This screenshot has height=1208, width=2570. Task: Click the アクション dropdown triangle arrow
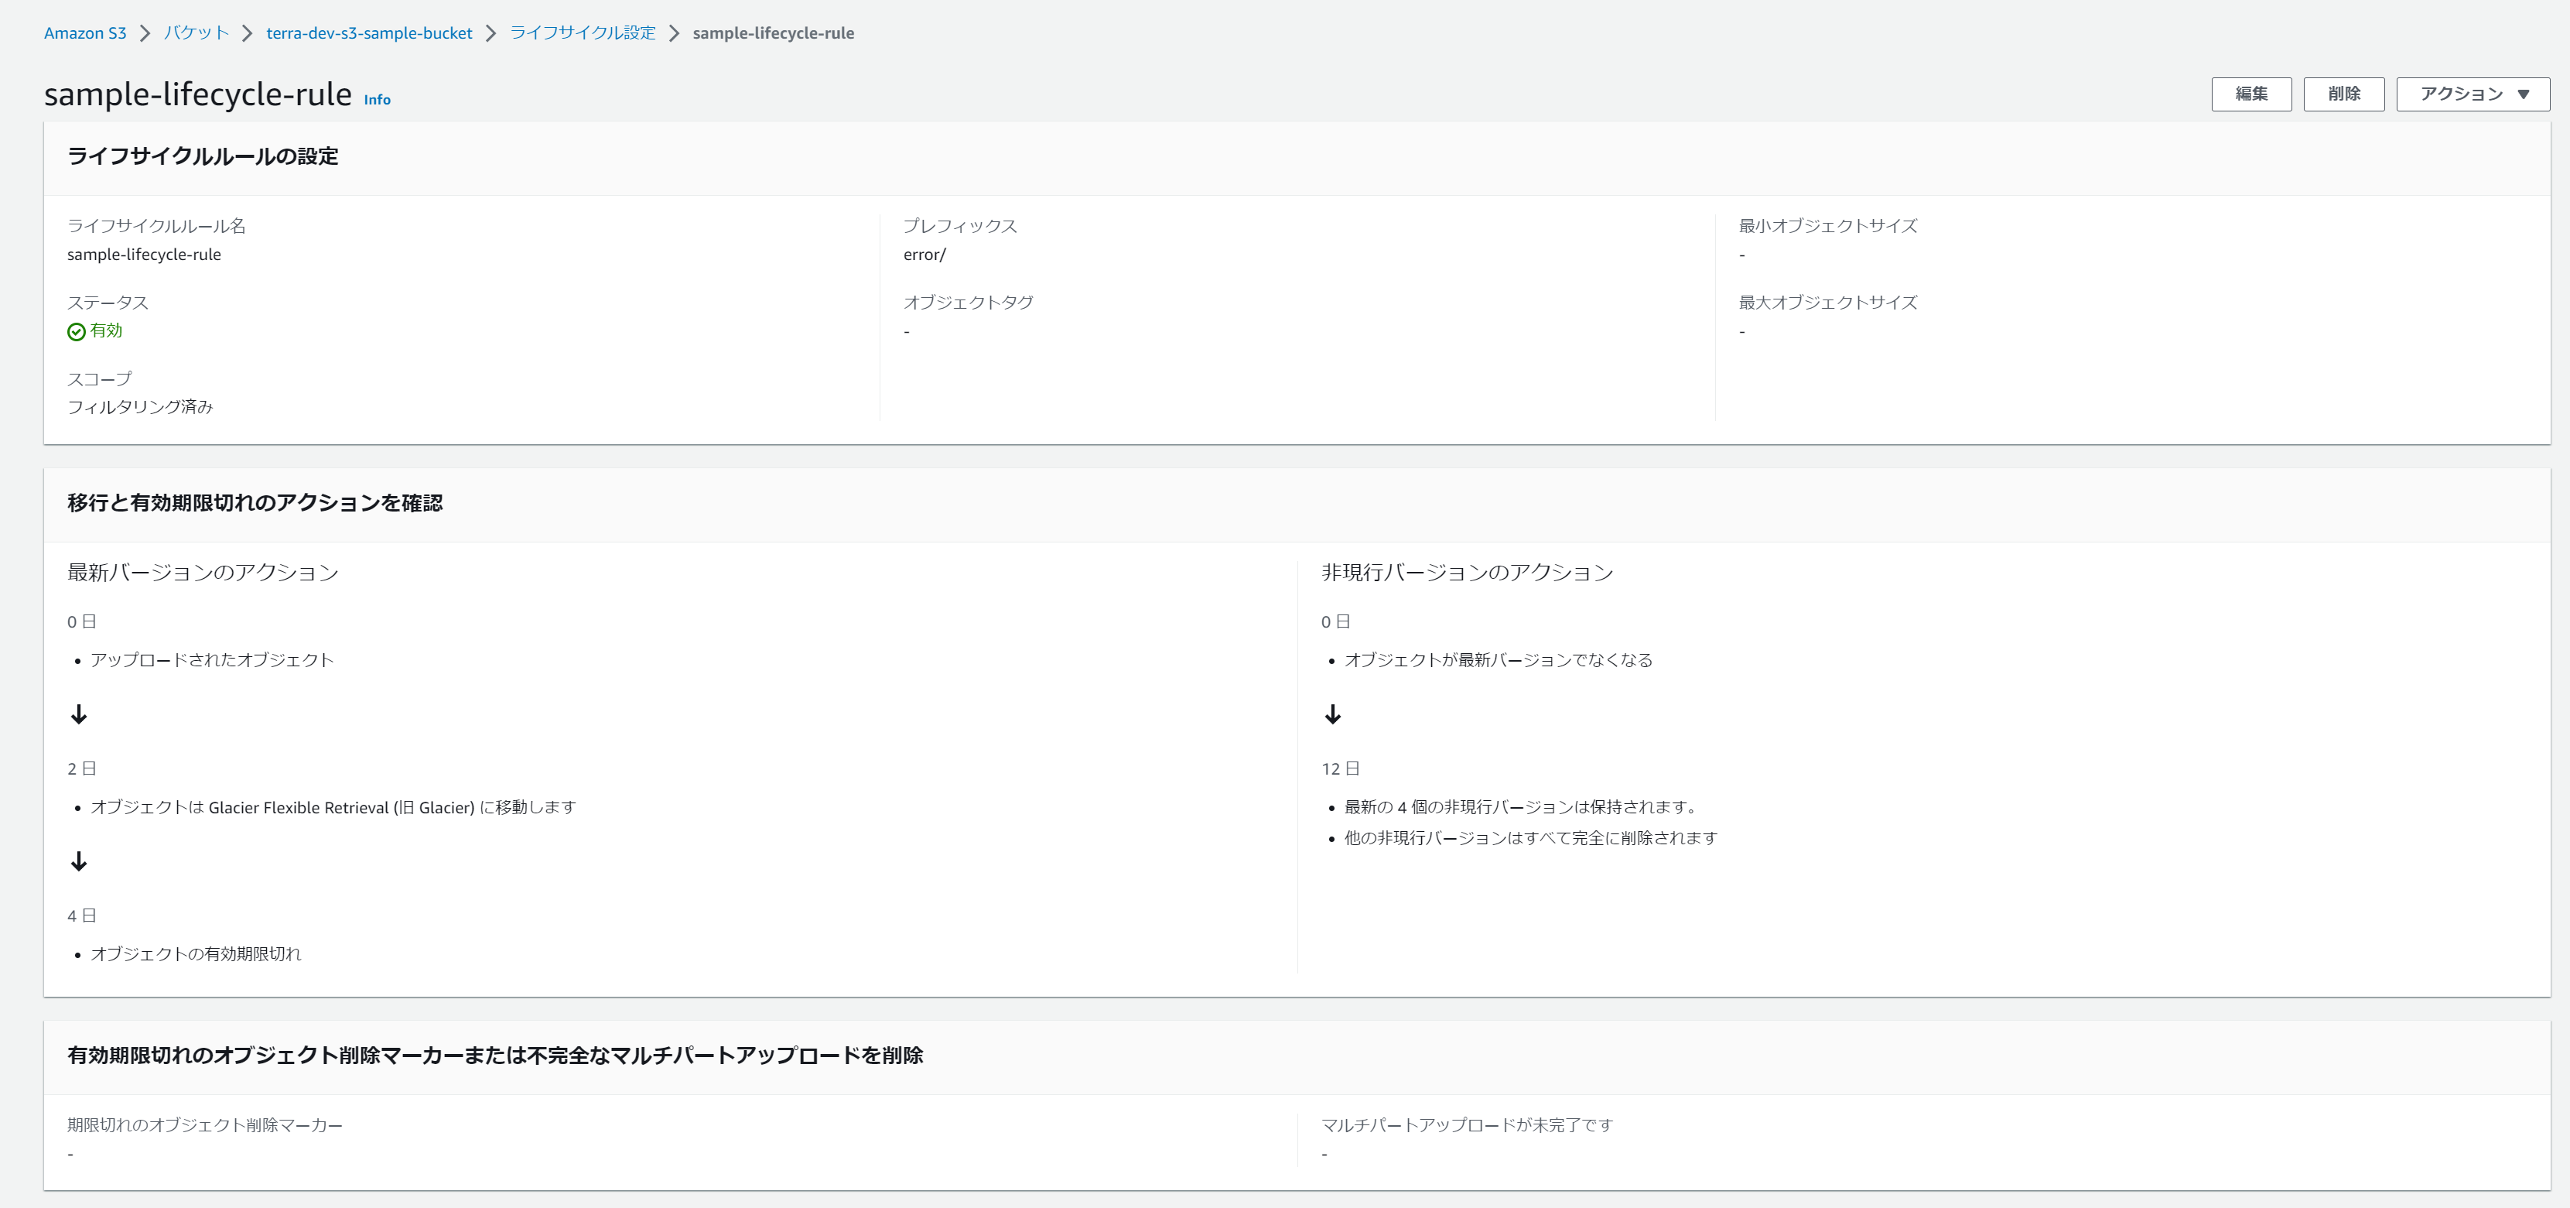2523,95
